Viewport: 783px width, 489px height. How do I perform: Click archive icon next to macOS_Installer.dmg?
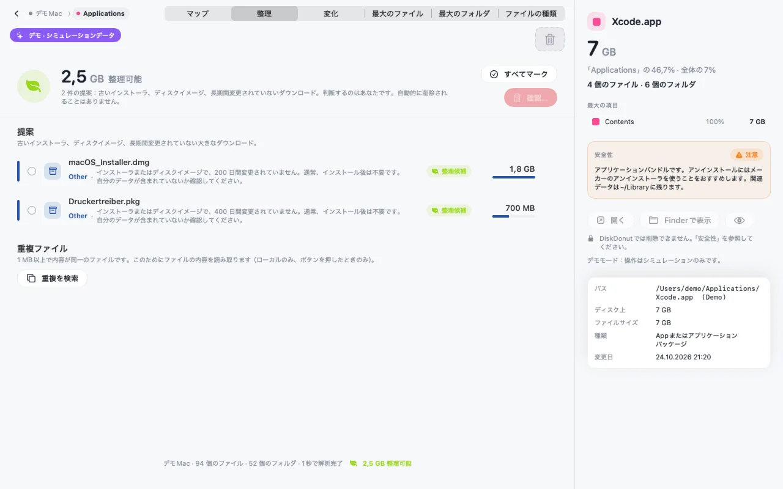(53, 171)
